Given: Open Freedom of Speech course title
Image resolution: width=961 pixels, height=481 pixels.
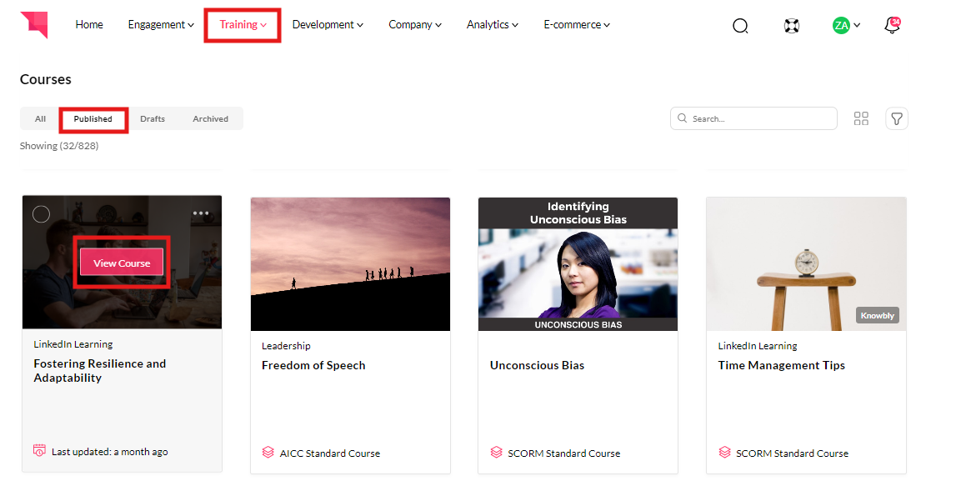Looking at the screenshot, I should click(x=313, y=365).
